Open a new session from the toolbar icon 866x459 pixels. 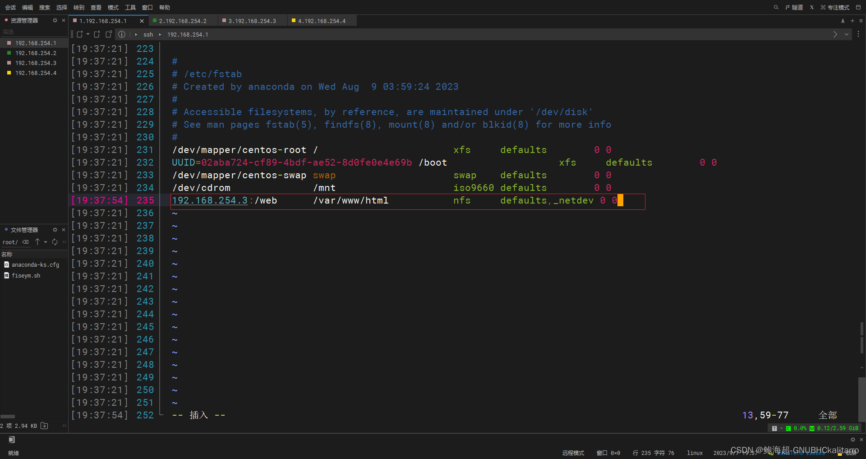point(79,34)
